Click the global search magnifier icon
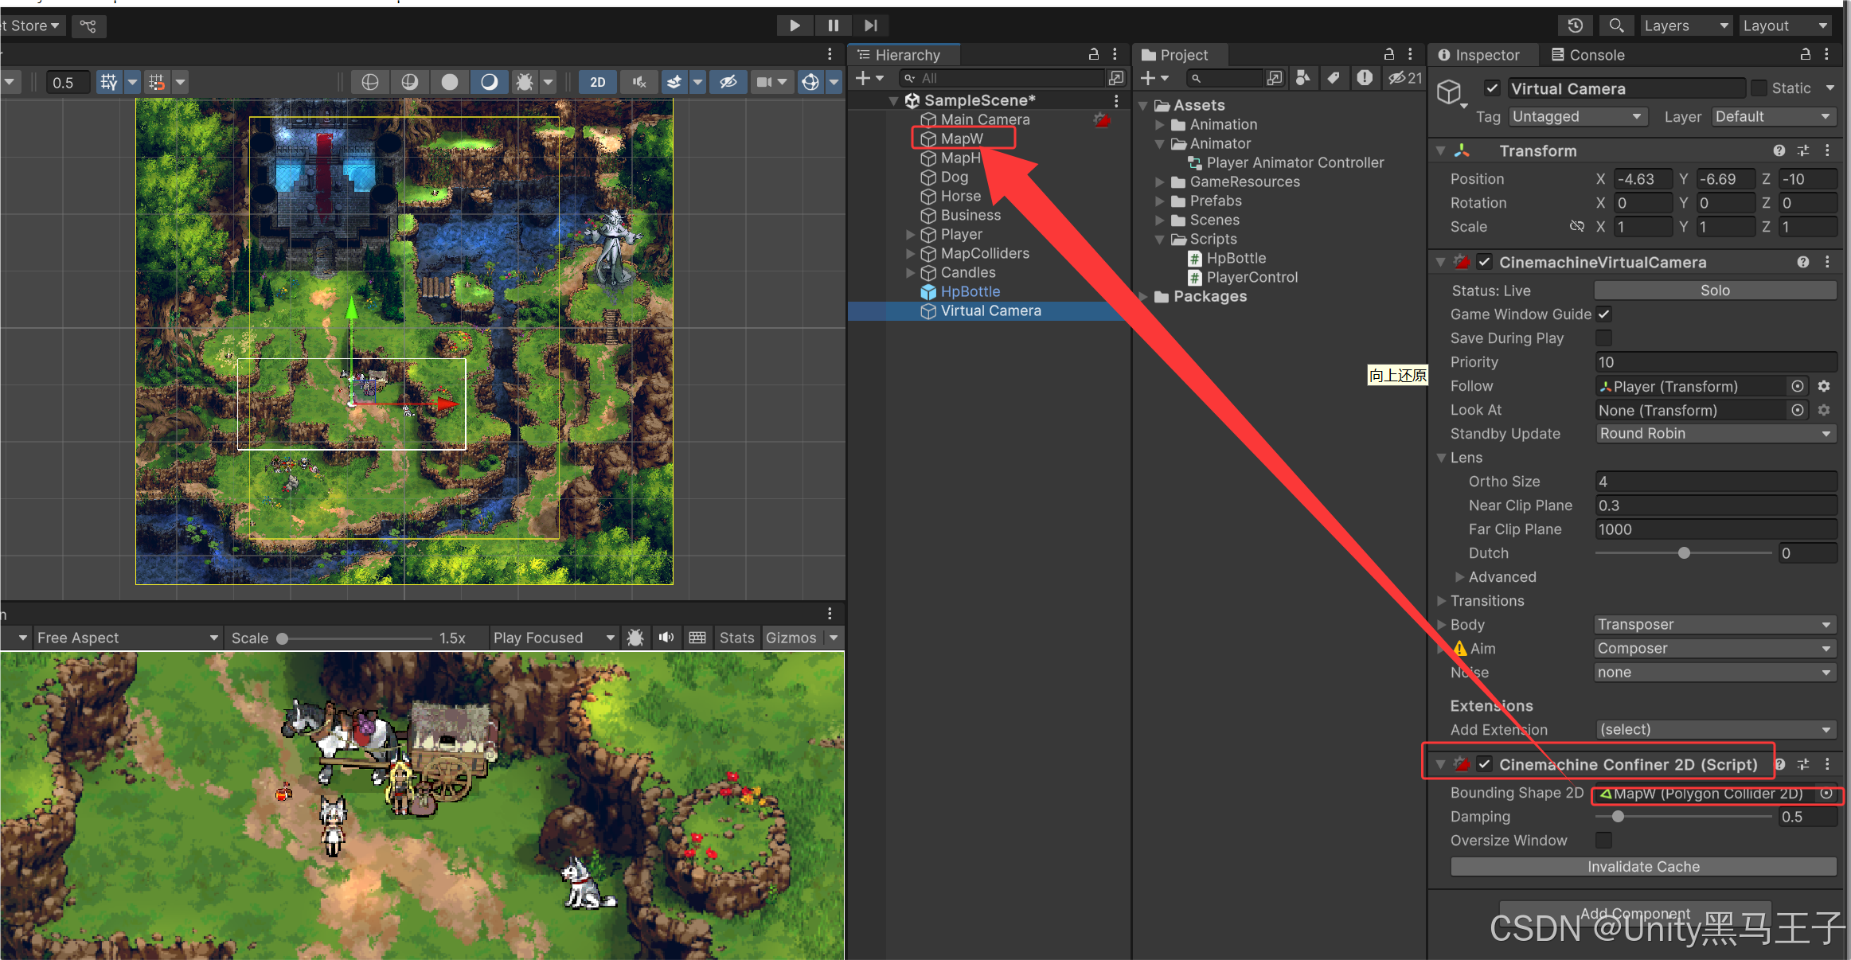Viewport: 1851px width, 960px height. 1615,25
